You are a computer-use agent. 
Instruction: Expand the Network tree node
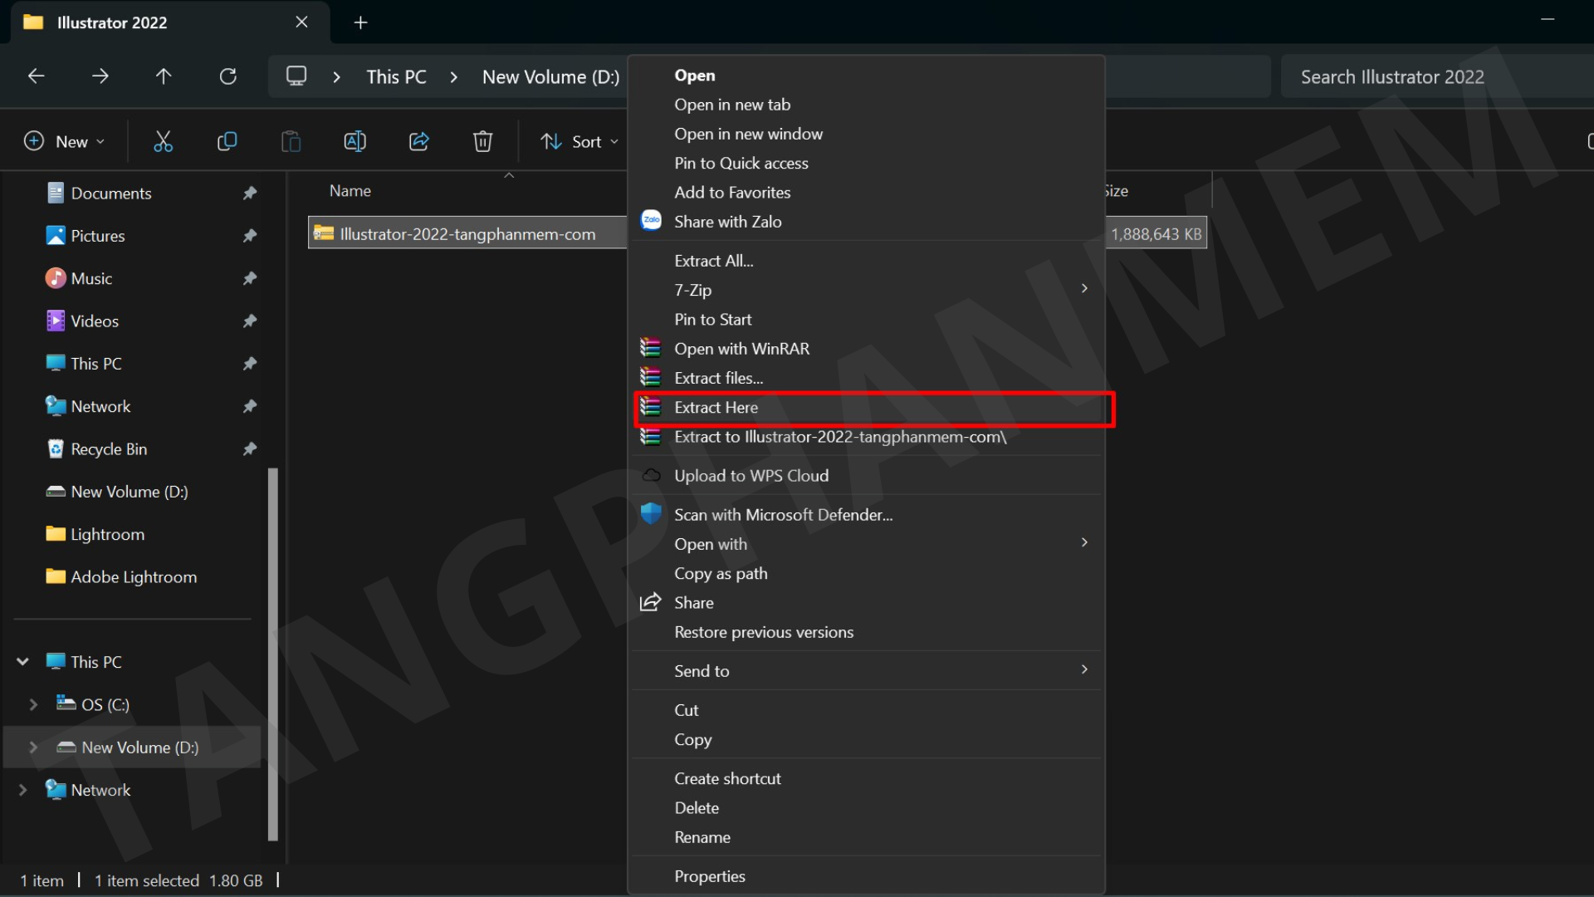click(x=23, y=790)
